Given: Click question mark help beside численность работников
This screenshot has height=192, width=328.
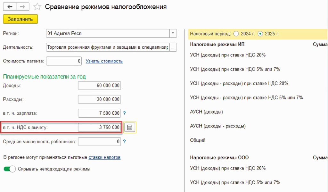Looking at the screenshot, I should coord(124,141).
